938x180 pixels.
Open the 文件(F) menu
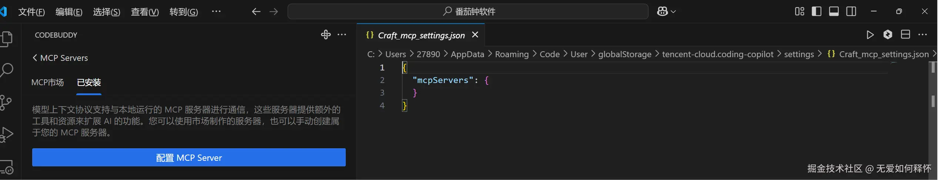[31, 12]
